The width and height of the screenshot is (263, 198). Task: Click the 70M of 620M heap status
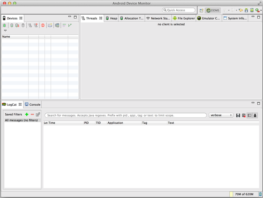pyautogui.click(x=244, y=194)
